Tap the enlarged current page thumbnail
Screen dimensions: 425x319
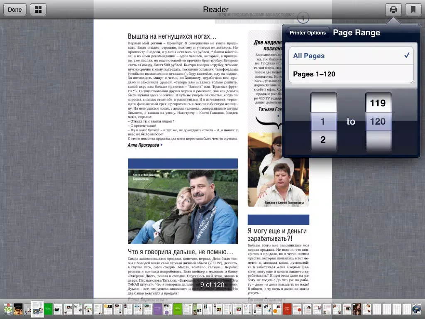point(37,309)
